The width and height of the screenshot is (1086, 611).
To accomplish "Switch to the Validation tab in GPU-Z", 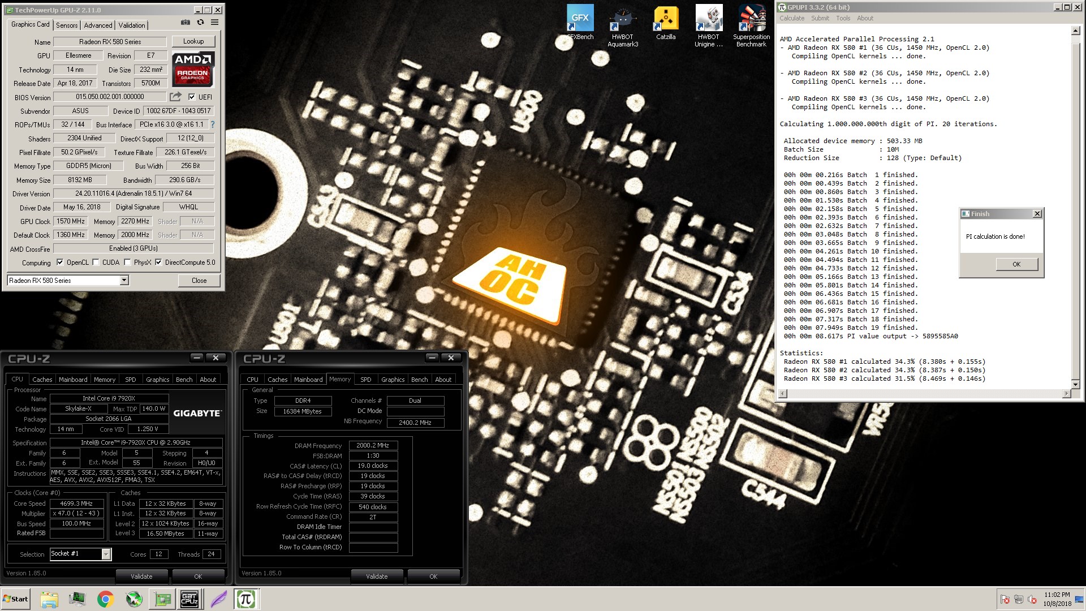I will (132, 25).
